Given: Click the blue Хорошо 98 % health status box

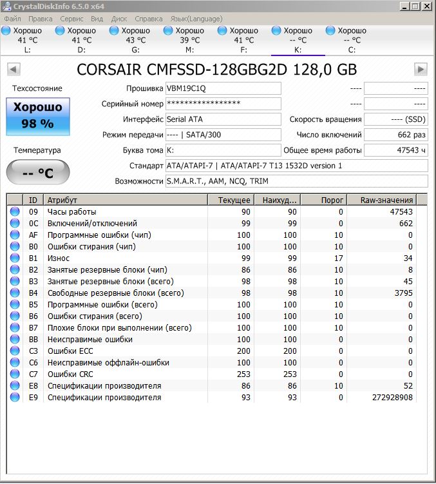Looking at the screenshot, I should click(38, 116).
